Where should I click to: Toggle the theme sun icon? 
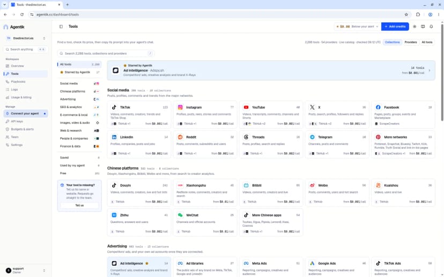415,27
